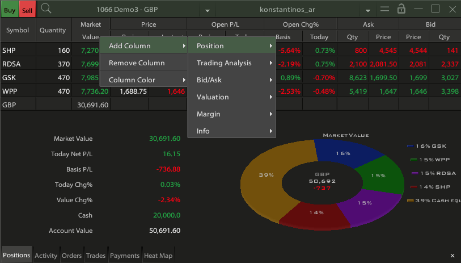
Task: Click the red Sell button
Action: (x=27, y=10)
